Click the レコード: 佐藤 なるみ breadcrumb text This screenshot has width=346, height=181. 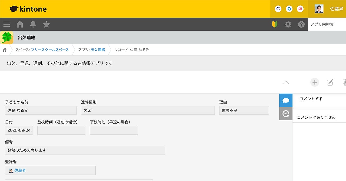132,50
